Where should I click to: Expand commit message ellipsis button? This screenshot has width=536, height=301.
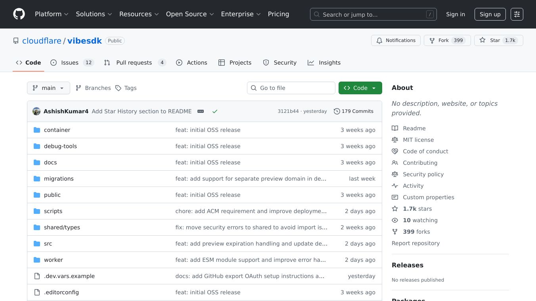pyautogui.click(x=201, y=111)
